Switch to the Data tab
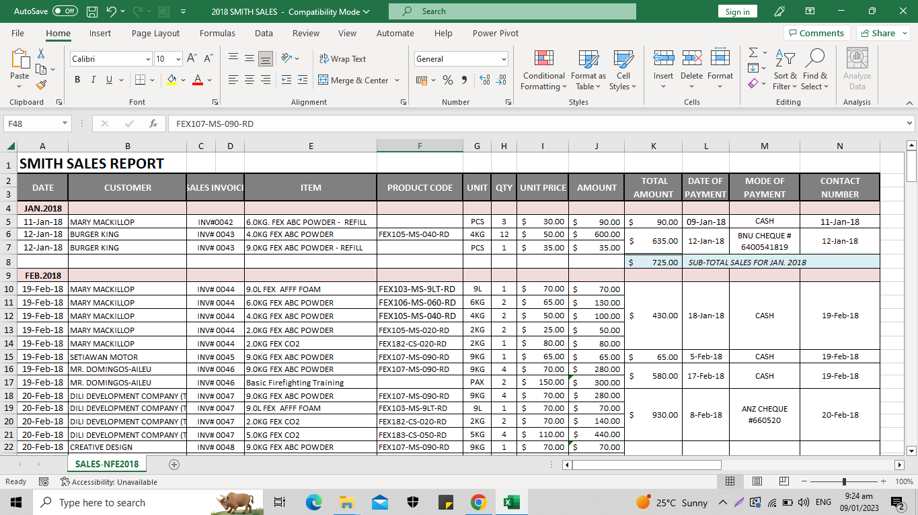Viewport: 918px width, 515px height. [264, 33]
